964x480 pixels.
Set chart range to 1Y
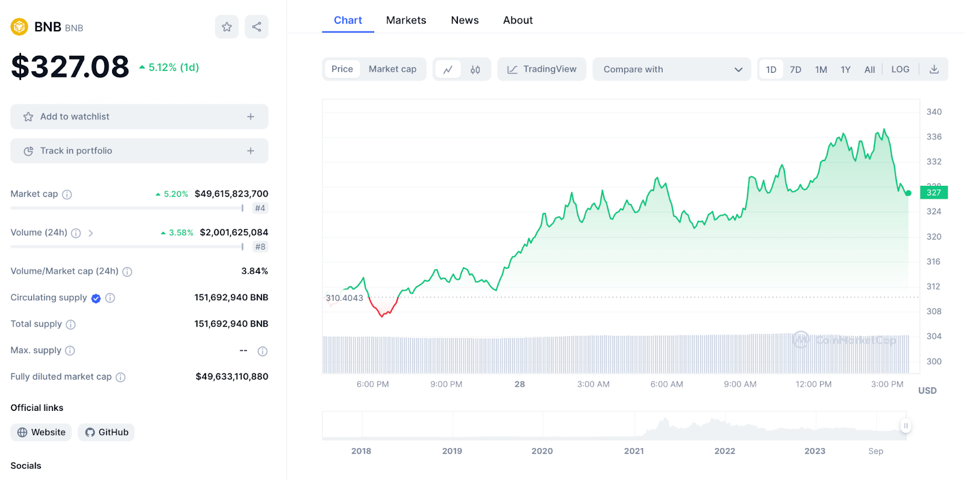tap(846, 69)
